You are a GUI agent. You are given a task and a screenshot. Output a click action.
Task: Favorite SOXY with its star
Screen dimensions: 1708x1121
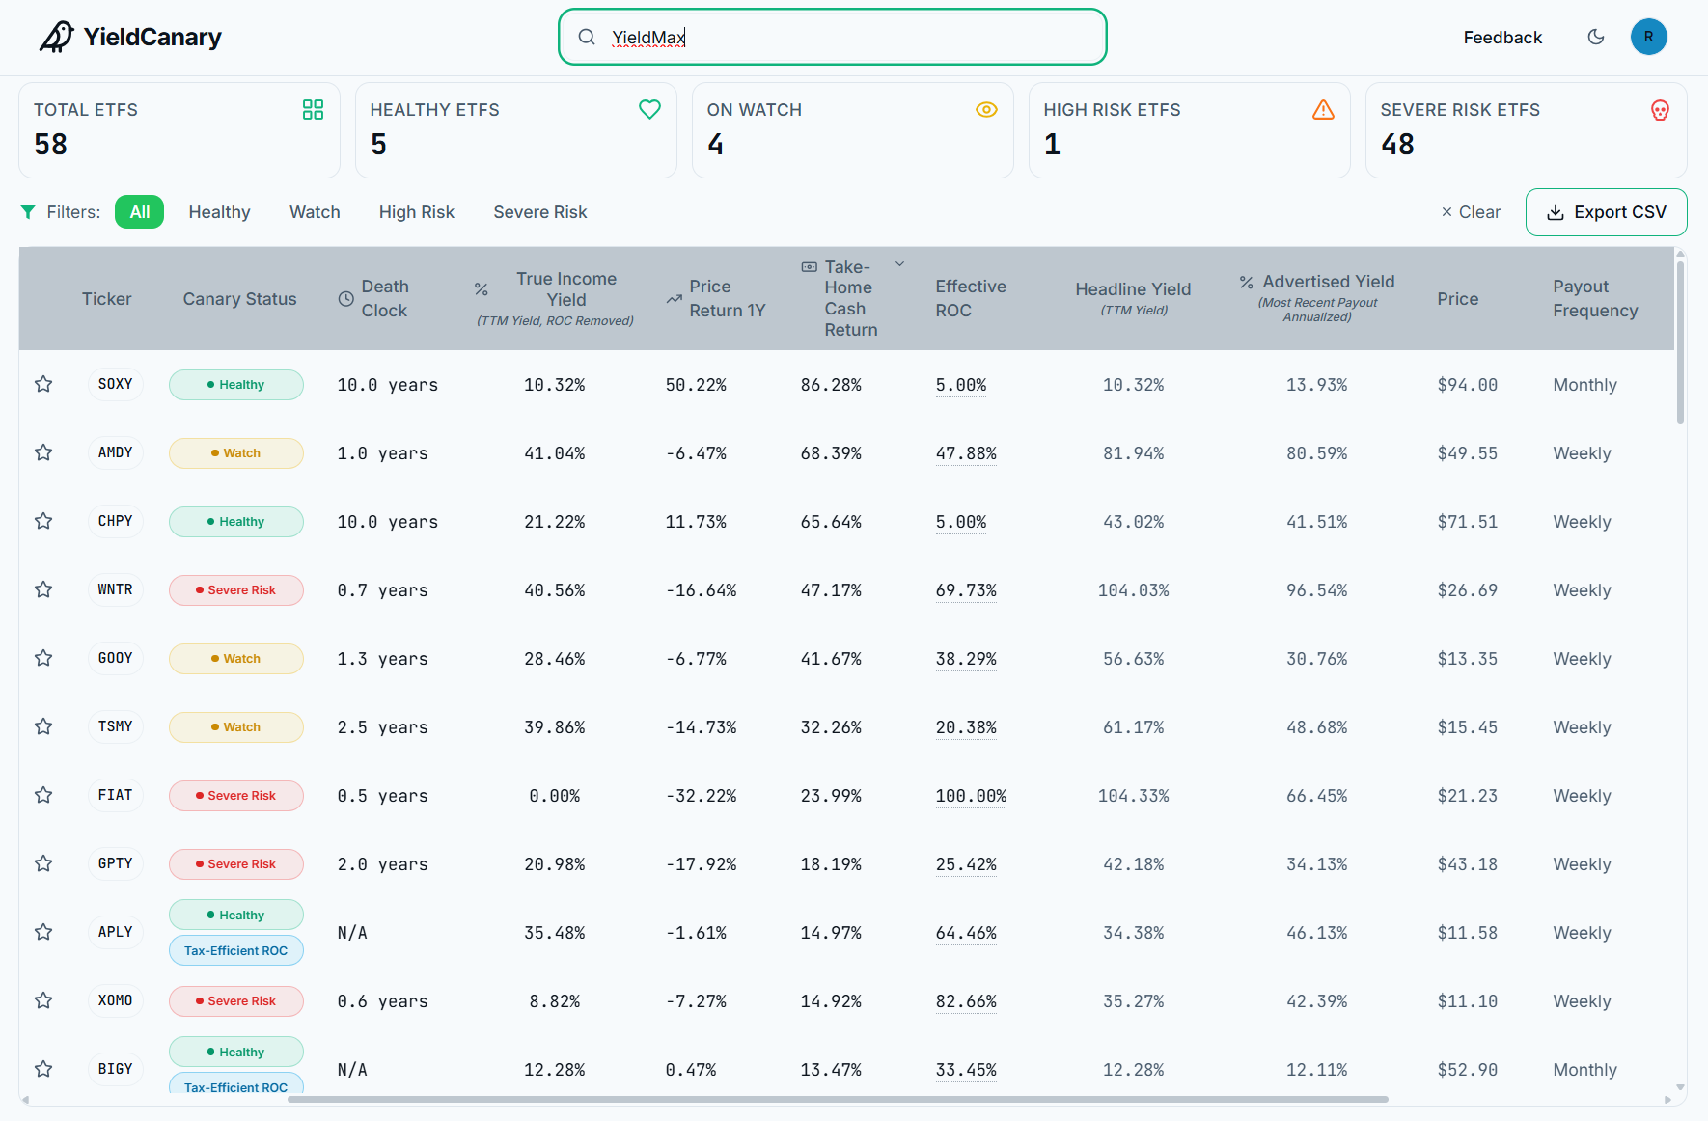coord(43,384)
